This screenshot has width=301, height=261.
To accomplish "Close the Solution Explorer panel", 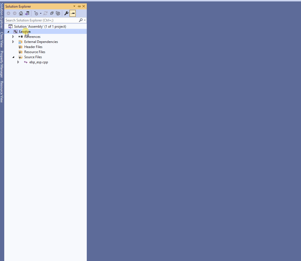I will [84, 6].
